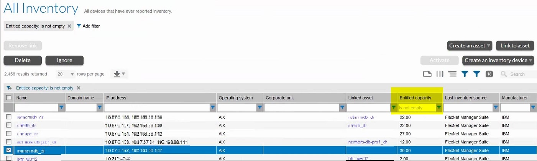Image resolution: width=537 pixels, height=161 pixels.
Task: Open the download export dropdown
Action: (120, 74)
